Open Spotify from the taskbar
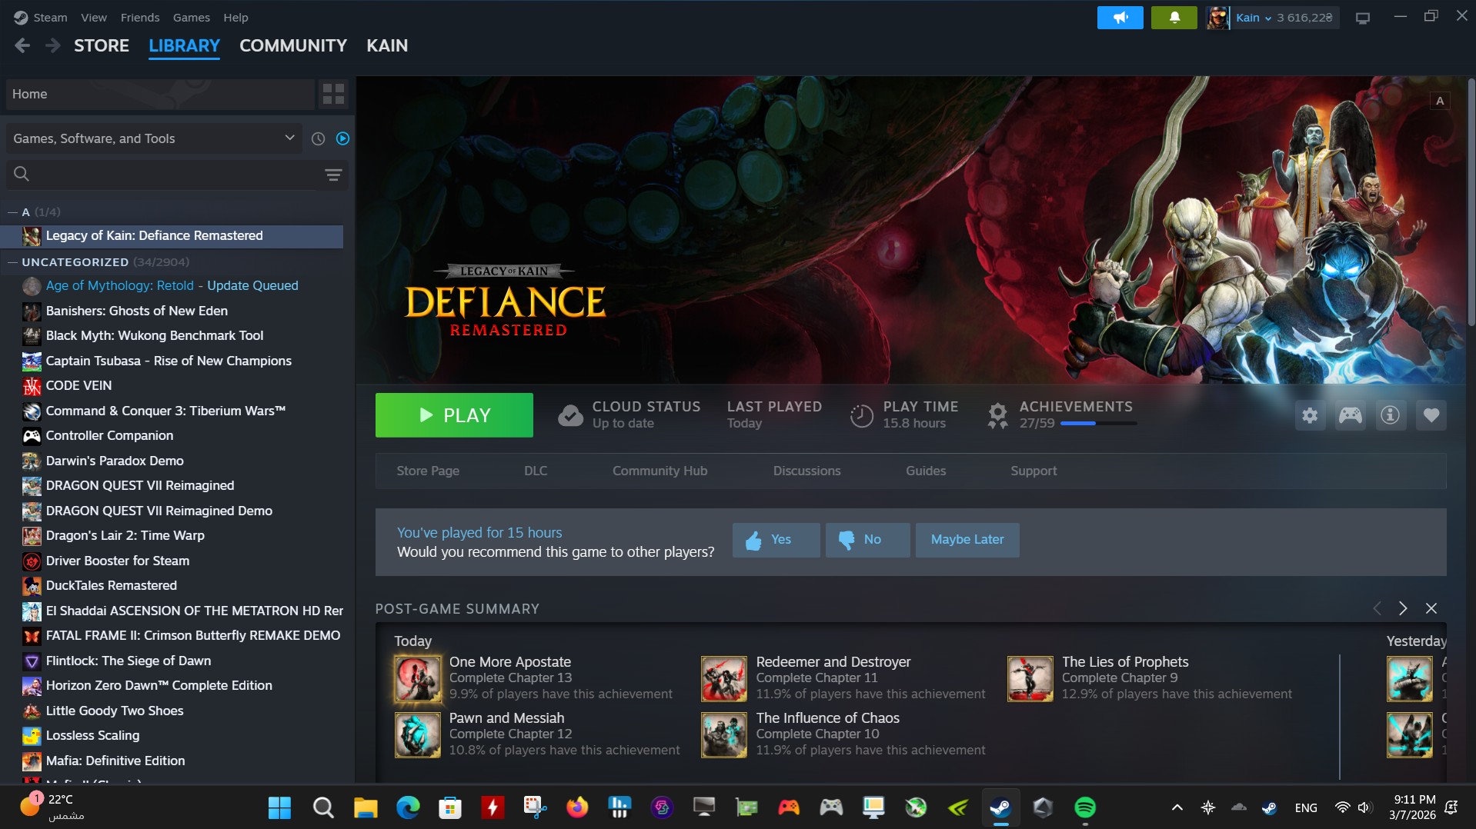Image resolution: width=1476 pixels, height=829 pixels. click(1084, 807)
